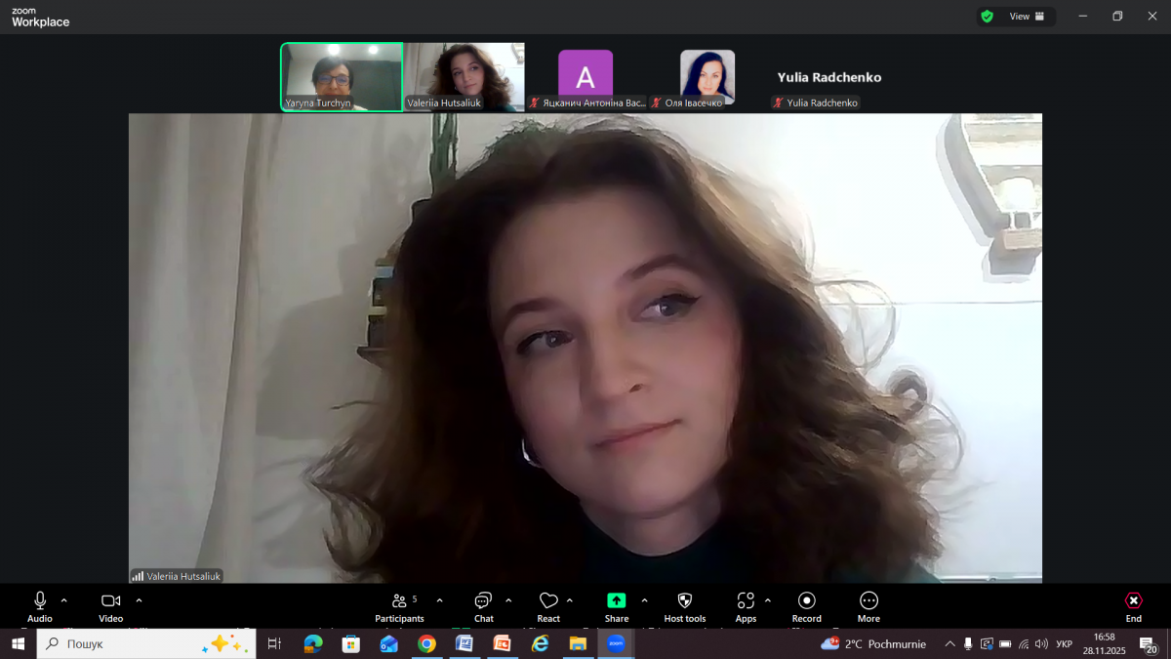The image size is (1171, 659).
Task: Toggle the camera Video button
Action: [110, 601]
